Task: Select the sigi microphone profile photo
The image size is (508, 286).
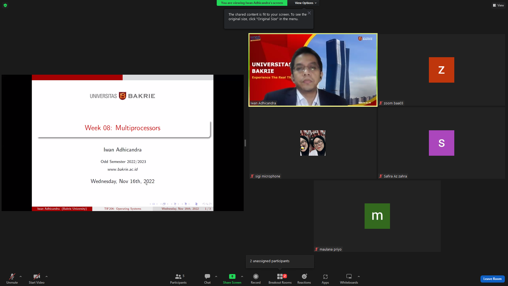Action: point(313,143)
